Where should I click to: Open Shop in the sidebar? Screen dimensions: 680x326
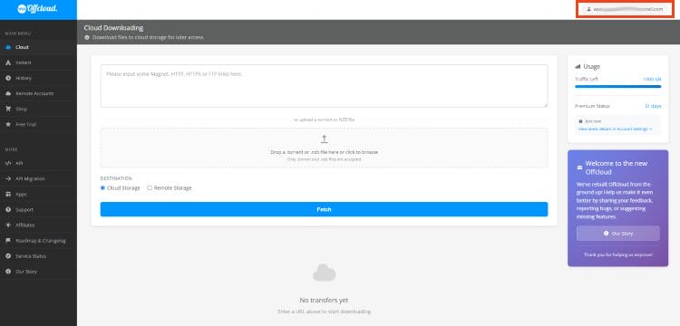click(38, 109)
